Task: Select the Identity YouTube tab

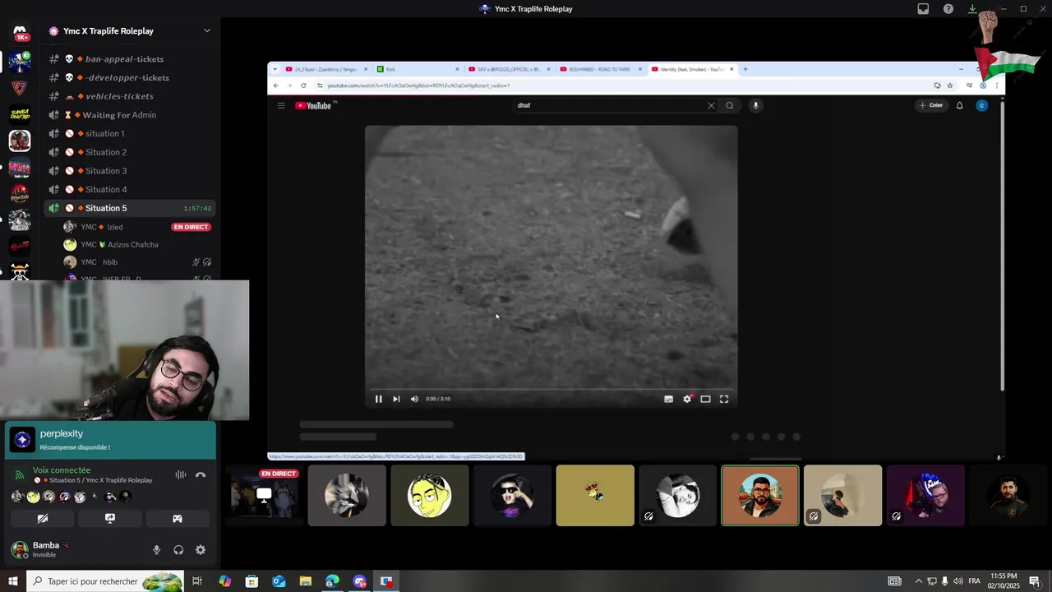Action: pyautogui.click(x=692, y=69)
